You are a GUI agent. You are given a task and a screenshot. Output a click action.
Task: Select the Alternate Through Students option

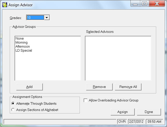click(13, 103)
